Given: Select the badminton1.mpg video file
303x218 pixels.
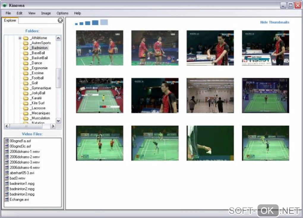Looking at the screenshot, I should tap(22, 184).
